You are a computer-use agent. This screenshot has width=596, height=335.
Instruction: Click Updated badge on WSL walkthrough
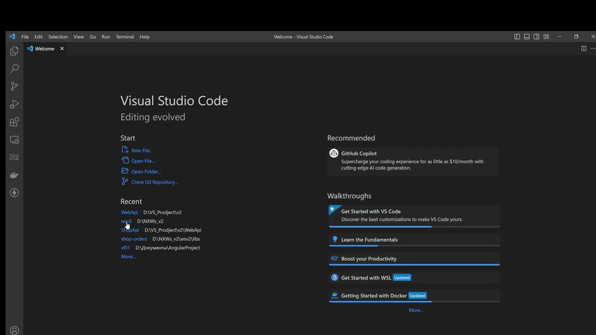pyautogui.click(x=402, y=278)
